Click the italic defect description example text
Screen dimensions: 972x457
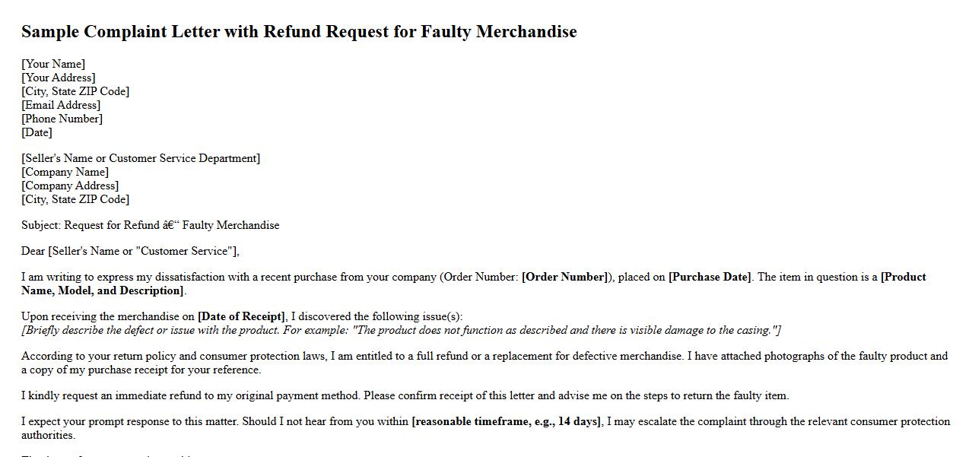[x=401, y=330]
